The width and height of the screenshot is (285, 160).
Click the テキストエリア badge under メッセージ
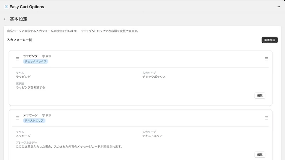point(34,121)
